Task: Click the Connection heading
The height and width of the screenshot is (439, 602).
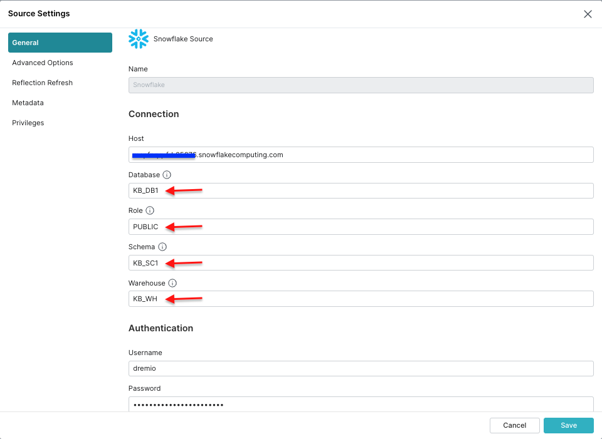Action: point(154,114)
